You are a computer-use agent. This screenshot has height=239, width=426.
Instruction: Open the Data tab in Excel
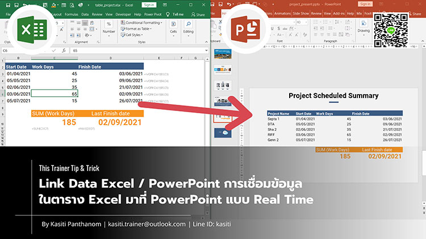coord(85,14)
